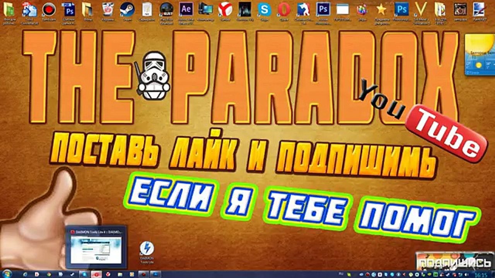Image resolution: width=495 pixels, height=278 pixels.
Task: Open the Windows Start menu
Action: point(8,274)
